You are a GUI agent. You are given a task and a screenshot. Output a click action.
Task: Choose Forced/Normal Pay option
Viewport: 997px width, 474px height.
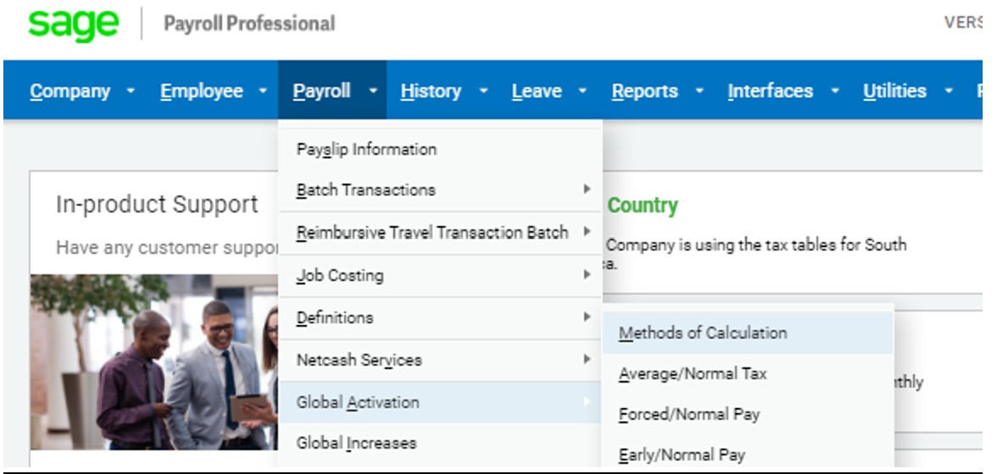pos(689,414)
